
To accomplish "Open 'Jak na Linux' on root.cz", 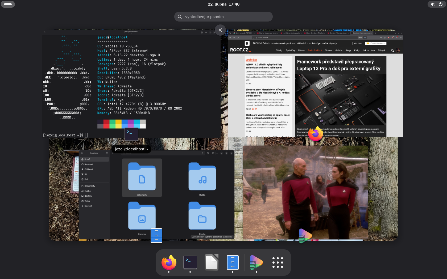I will [x=369, y=50].
